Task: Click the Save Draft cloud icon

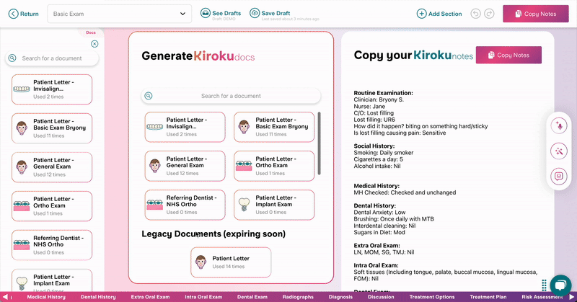Action: tap(255, 13)
